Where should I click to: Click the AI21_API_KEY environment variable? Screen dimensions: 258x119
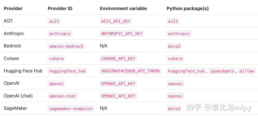[116, 21]
